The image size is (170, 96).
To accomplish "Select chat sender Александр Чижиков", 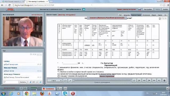I will click(12, 74).
